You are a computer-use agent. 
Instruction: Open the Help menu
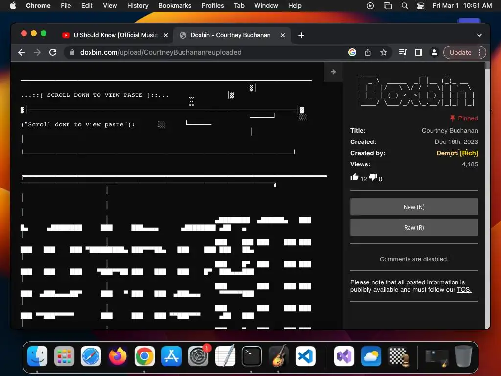tap(295, 5)
